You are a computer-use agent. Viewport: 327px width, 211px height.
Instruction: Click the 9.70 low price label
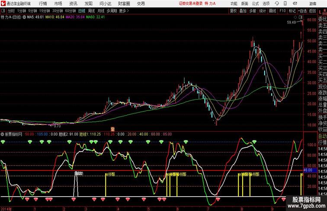57,126
